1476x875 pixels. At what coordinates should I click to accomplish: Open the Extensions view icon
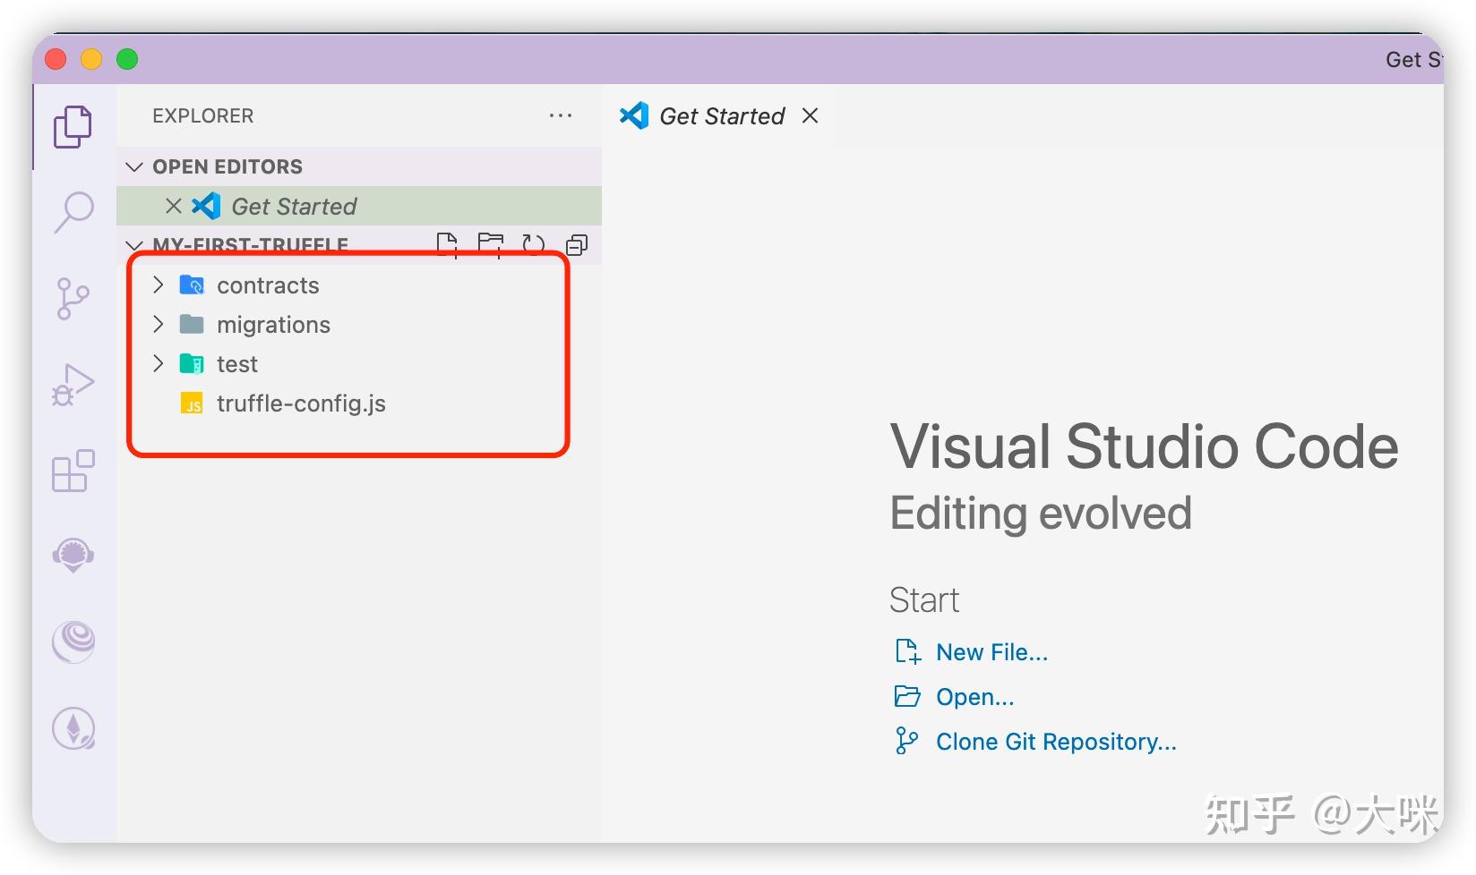[73, 471]
